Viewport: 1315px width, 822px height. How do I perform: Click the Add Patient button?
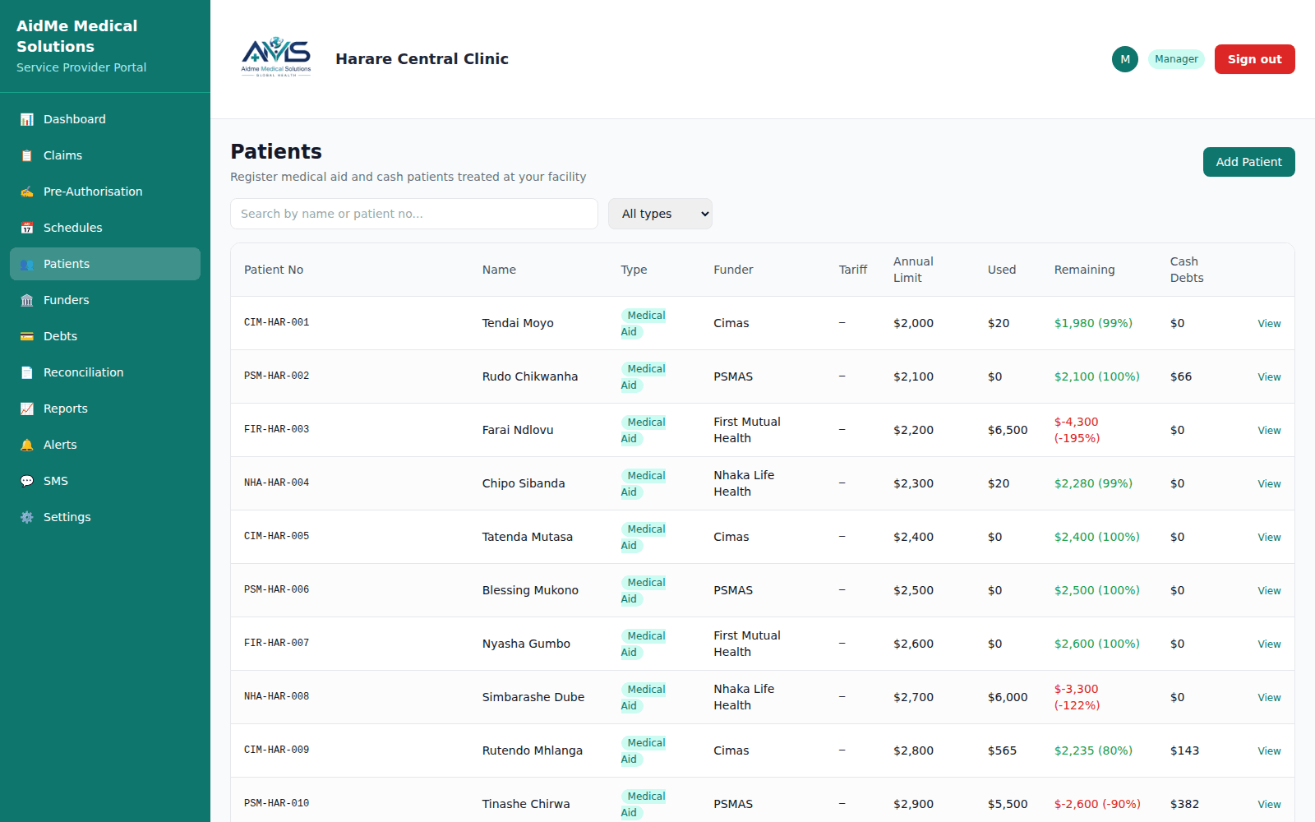pos(1248,162)
